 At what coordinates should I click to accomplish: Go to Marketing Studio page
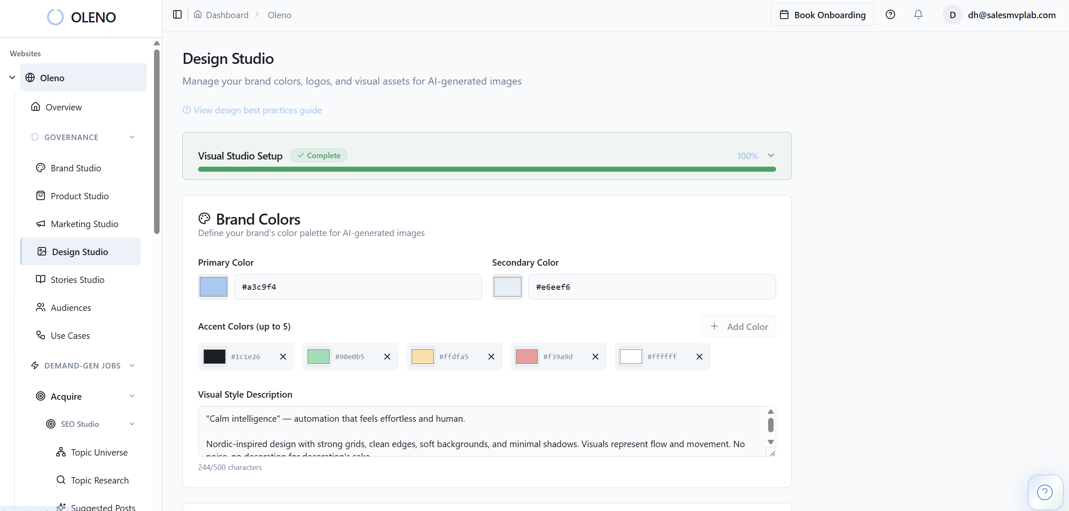click(x=84, y=224)
